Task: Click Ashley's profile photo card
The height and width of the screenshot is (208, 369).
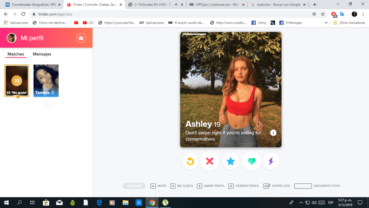Action: (x=231, y=89)
